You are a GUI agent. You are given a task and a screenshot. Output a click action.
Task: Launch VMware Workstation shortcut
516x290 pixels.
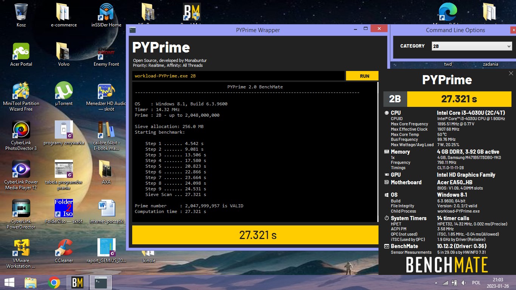pyautogui.click(x=21, y=253)
